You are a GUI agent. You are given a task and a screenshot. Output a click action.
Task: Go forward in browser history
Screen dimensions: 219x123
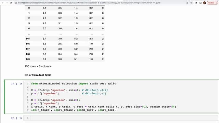pyautogui.click(x=7, y=3)
